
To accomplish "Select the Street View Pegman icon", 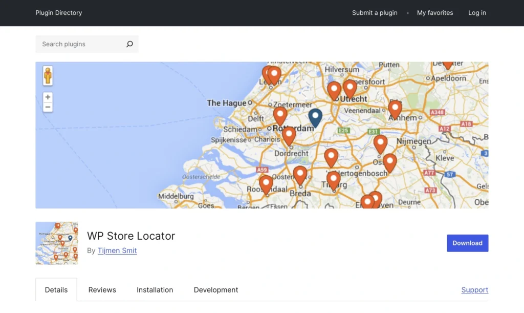I will tap(48, 75).
